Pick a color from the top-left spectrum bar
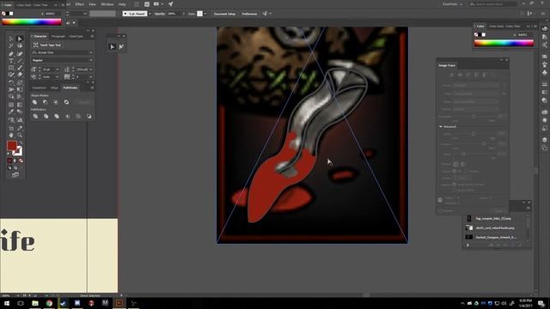The image size is (550, 309). (32, 22)
